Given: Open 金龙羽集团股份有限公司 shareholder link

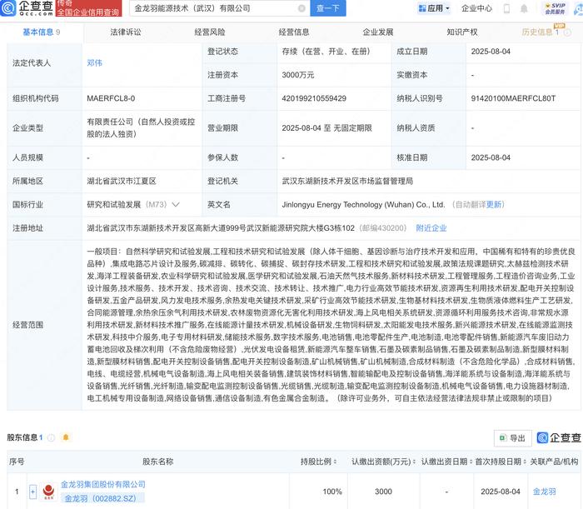Looking at the screenshot, I should [x=103, y=485].
